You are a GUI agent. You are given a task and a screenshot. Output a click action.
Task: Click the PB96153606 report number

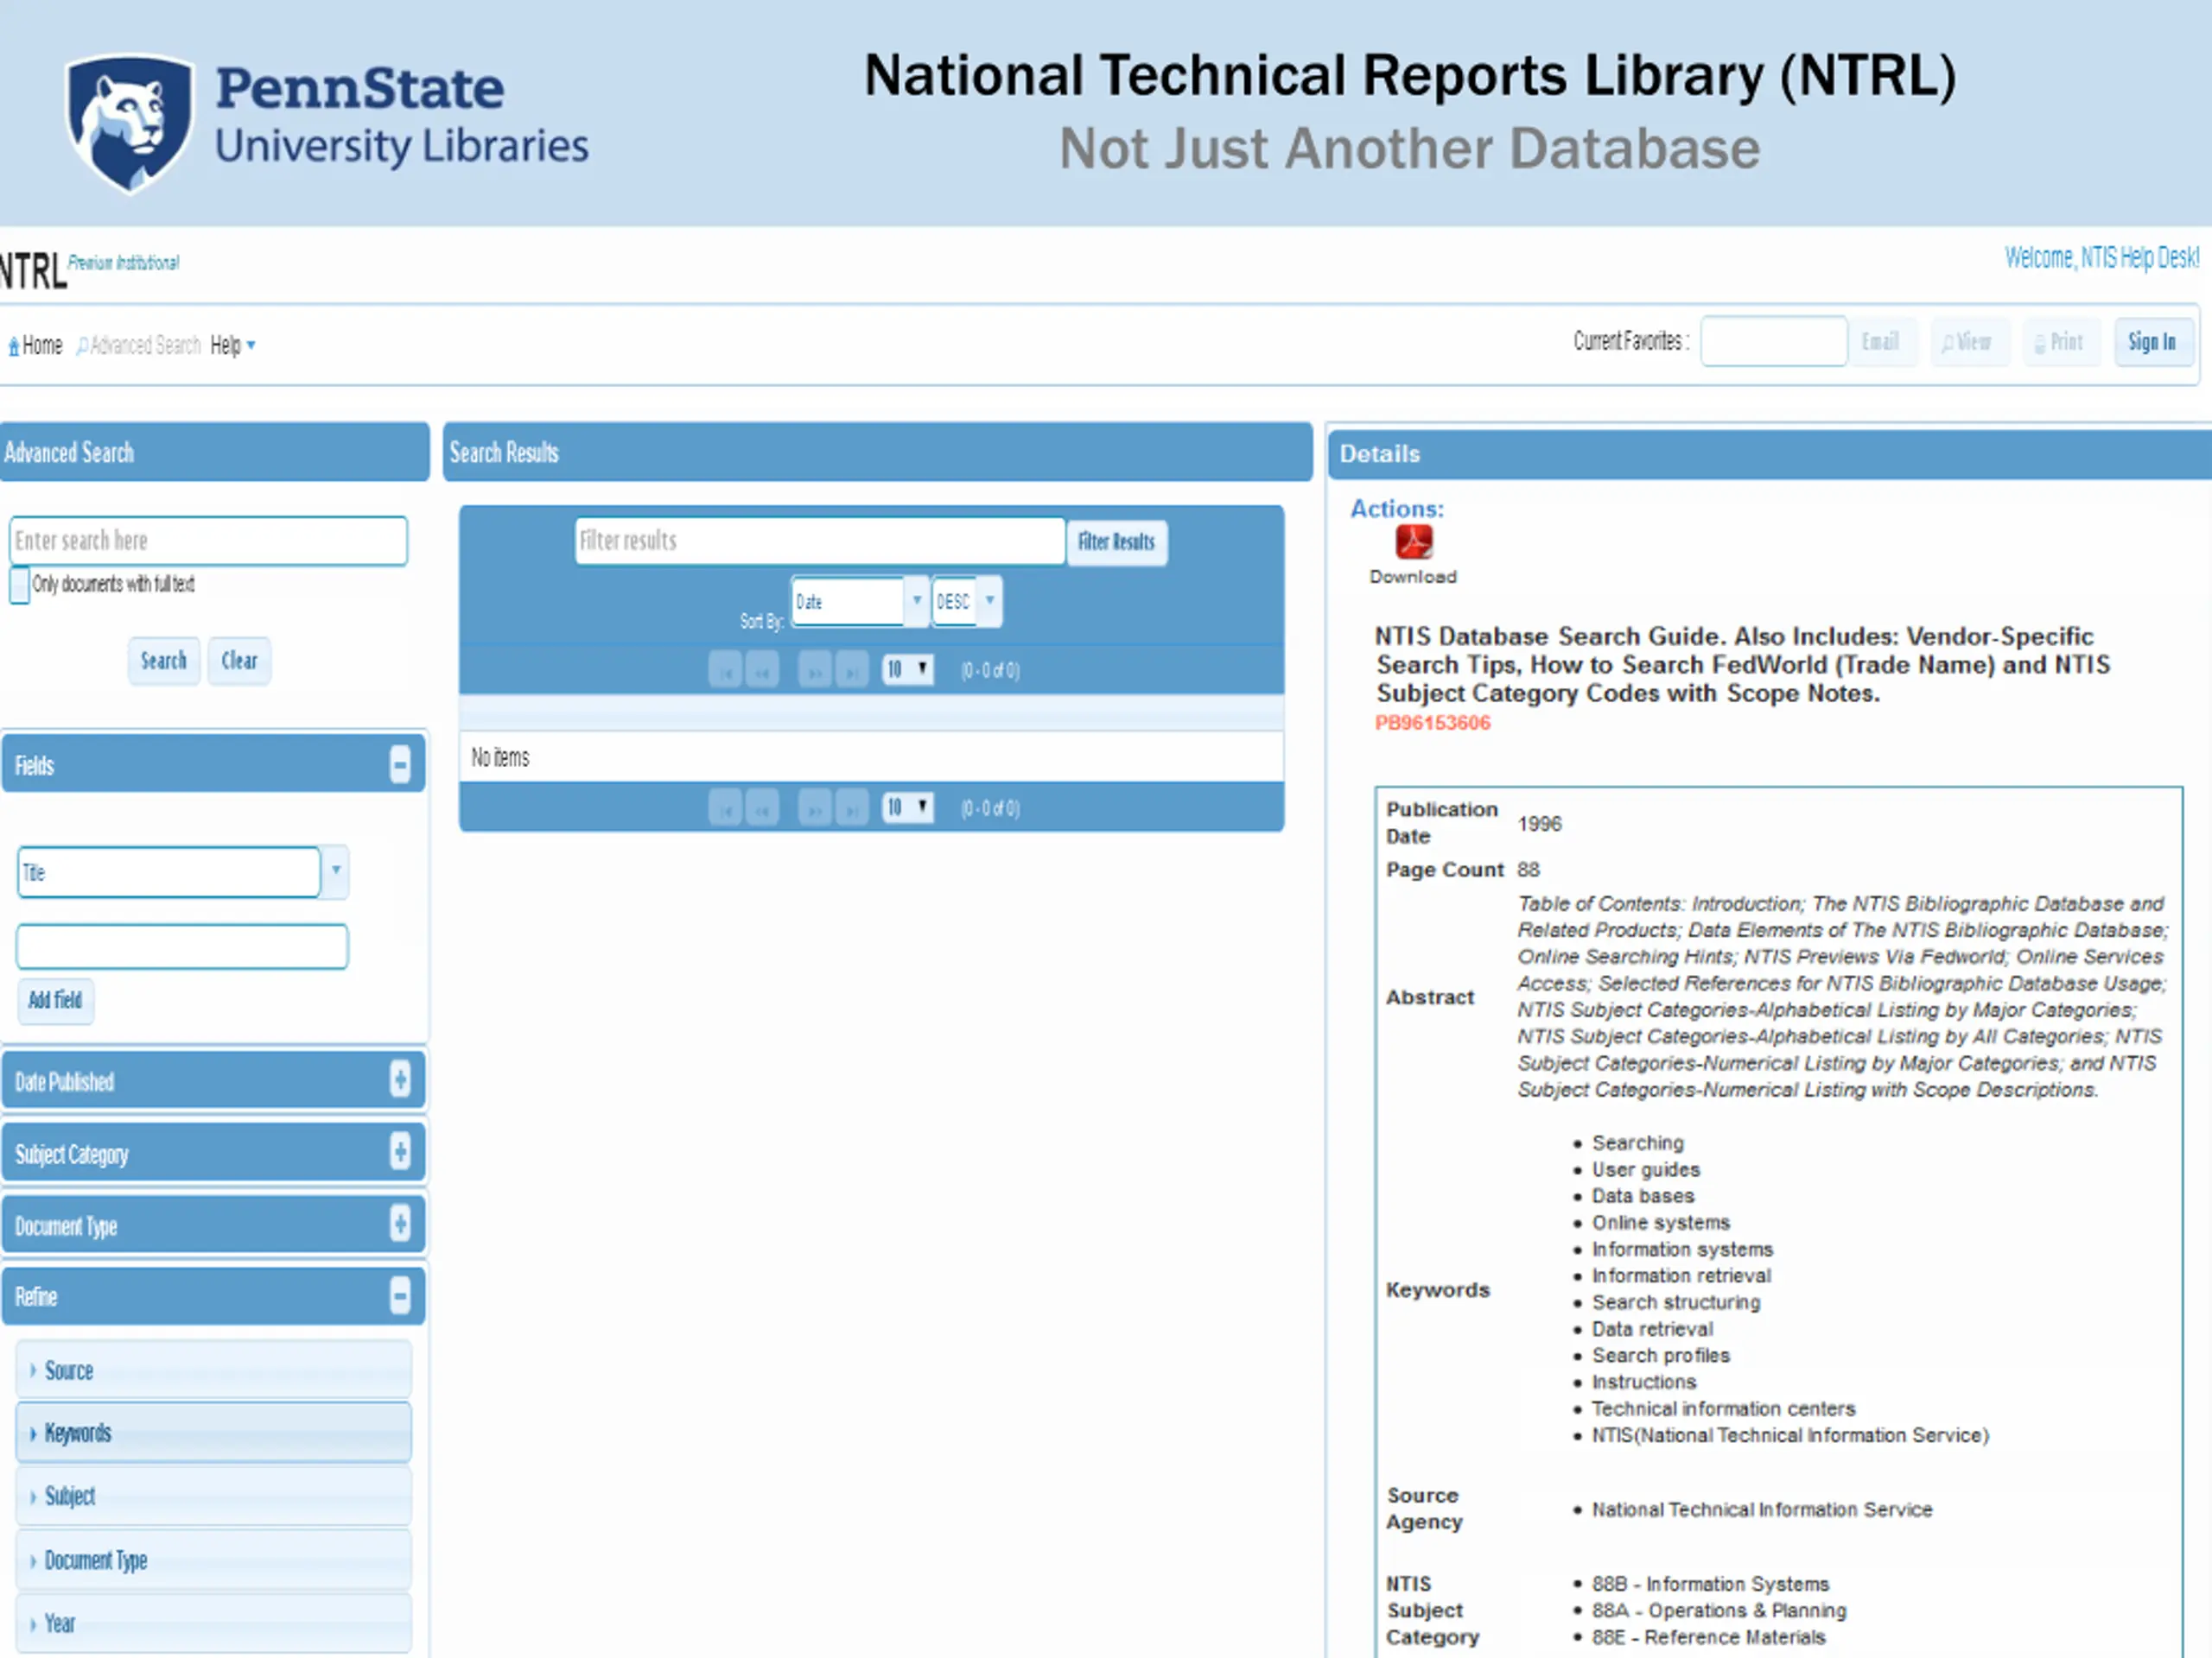(x=1432, y=723)
